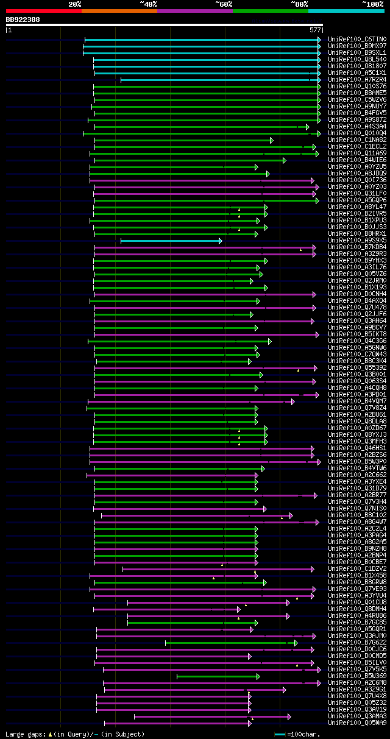This screenshot has width=390, height=739.
Task: Click the UniRef100_Q46HS1 label
Action: click(x=357, y=448)
